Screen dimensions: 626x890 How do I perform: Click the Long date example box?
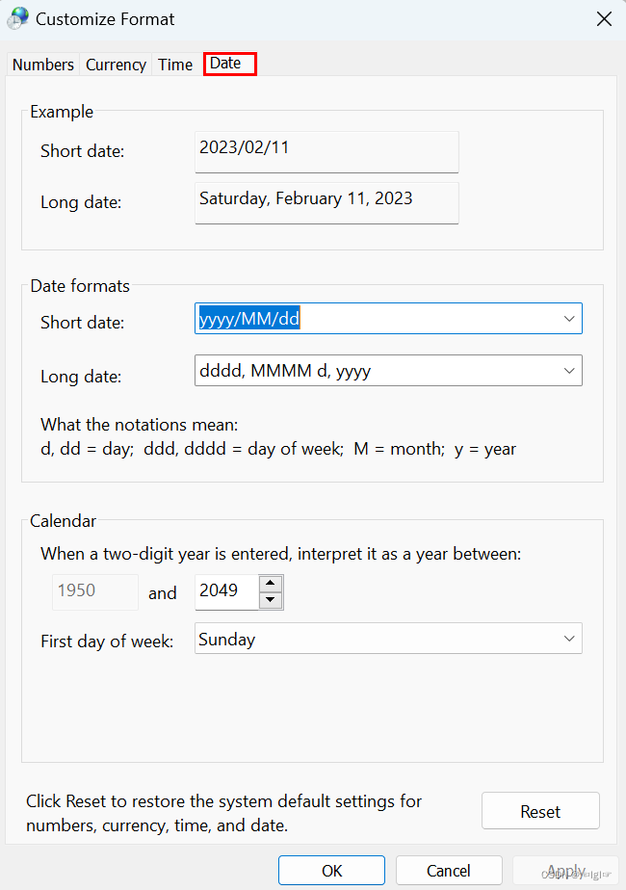326,203
